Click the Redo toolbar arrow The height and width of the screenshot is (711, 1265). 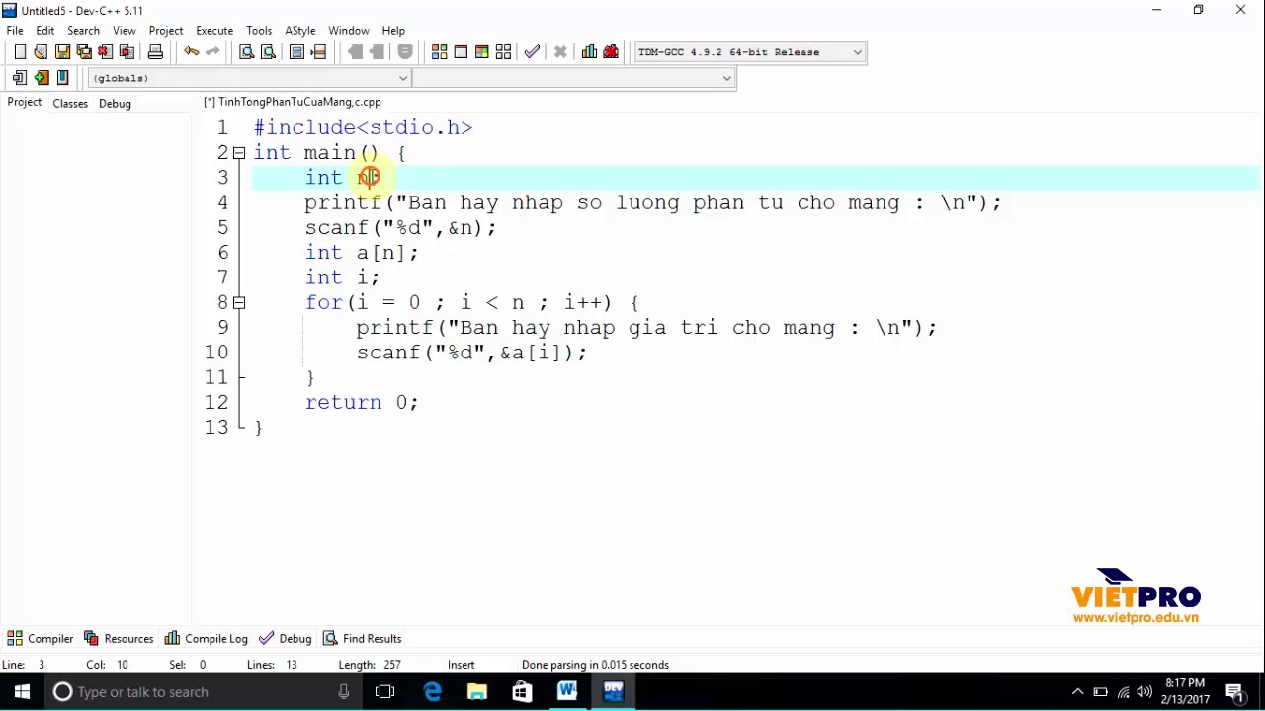tap(212, 52)
